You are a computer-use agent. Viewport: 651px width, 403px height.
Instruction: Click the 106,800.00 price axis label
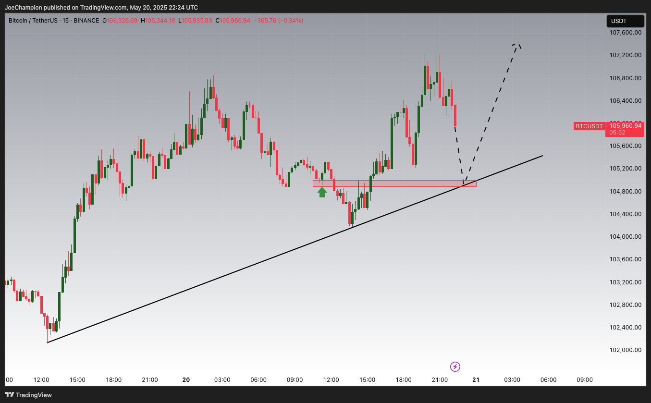pyautogui.click(x=625, y=78)
